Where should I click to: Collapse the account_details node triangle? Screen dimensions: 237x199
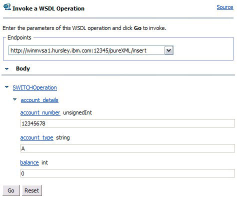point(15,99)
